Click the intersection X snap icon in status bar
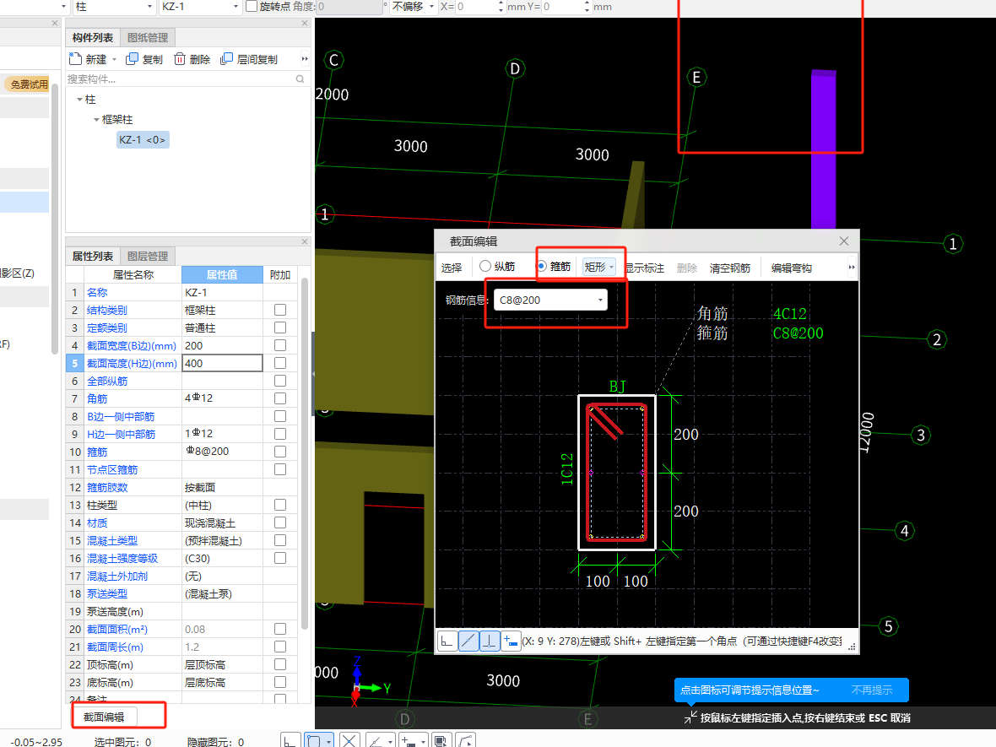The image size is (996, 747). (349, 740)
